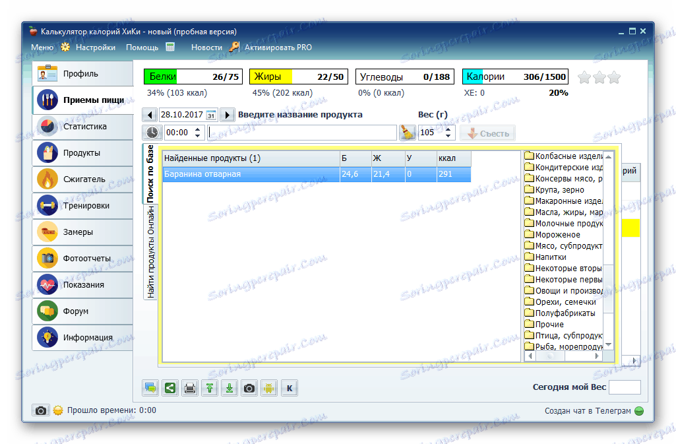This screenshot has width=676, height=444.
Task: Switch to Найти продукты Онлайн tab
Action: [150, 252]
